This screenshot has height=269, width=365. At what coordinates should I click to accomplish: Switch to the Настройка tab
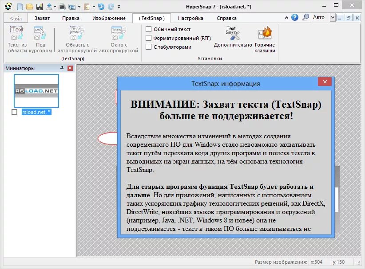point(190,18)
